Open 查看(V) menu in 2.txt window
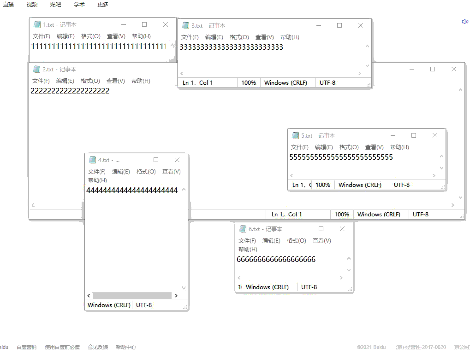This screenshot has height=354, width=470. pos(115,81)
